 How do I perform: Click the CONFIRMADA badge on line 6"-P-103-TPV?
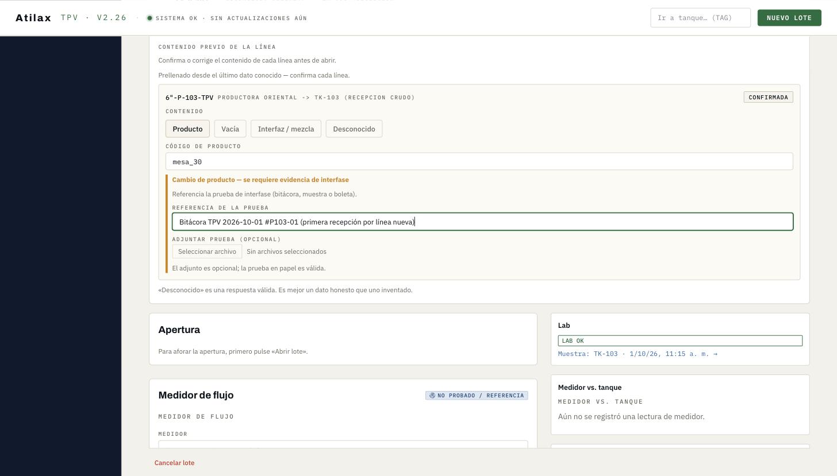click(768, 97)
